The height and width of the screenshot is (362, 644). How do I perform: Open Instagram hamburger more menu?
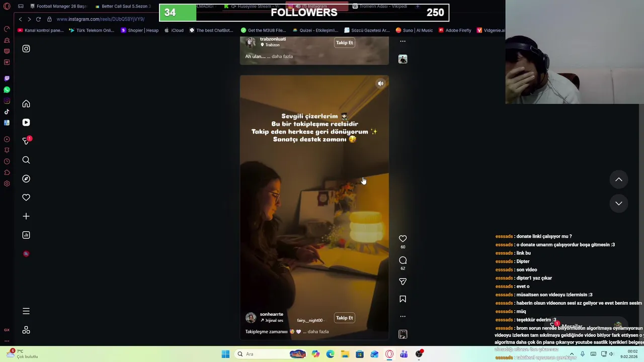tap(26, 311)
